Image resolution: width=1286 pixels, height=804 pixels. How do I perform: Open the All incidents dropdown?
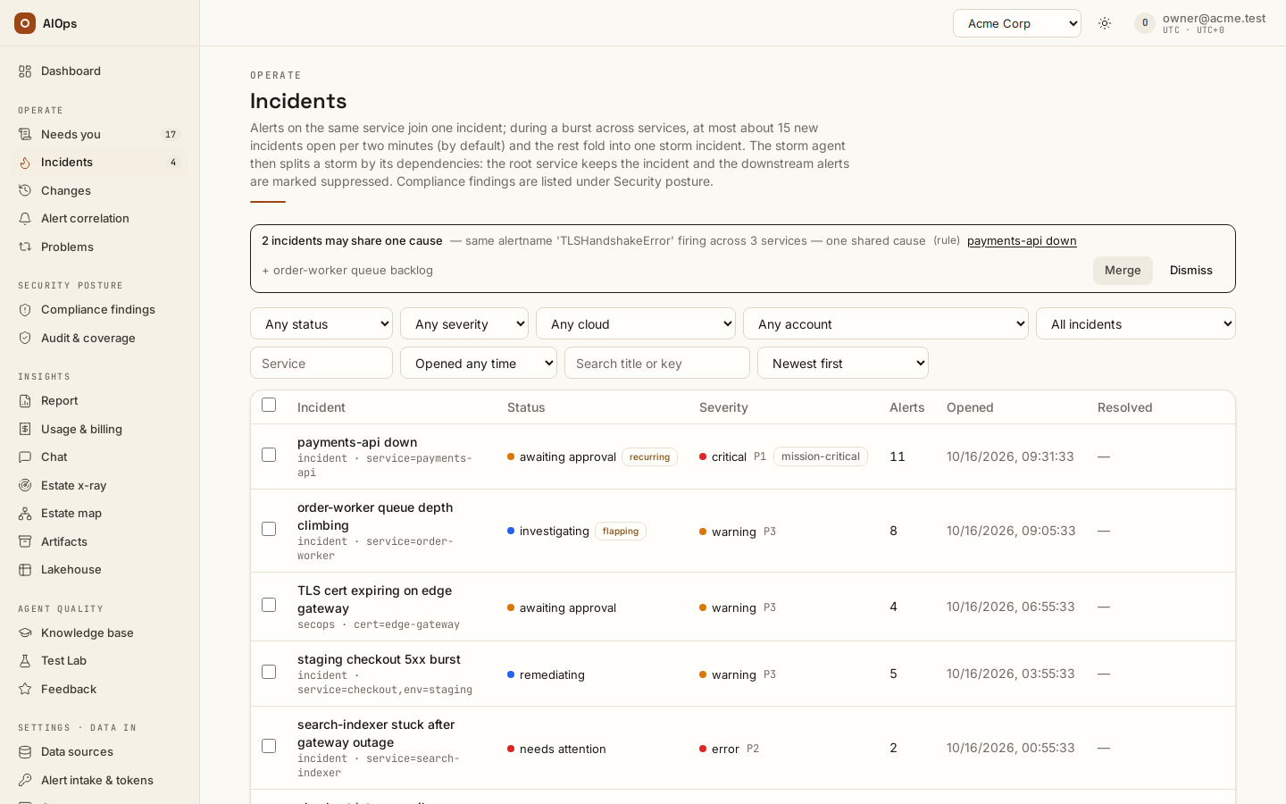click(1136, 323)
